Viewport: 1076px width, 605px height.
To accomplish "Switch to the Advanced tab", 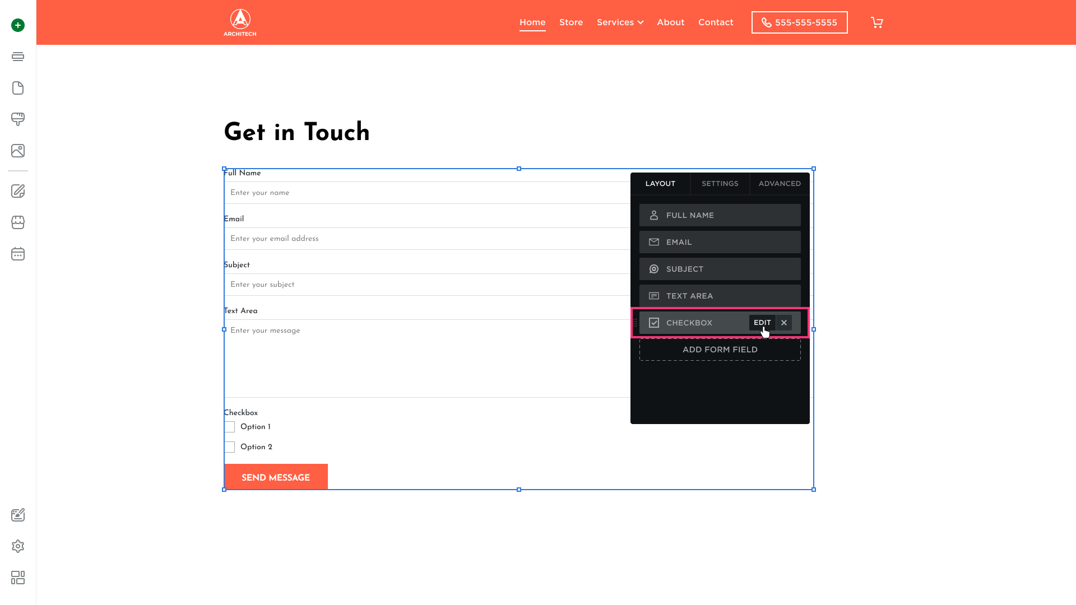I will pos(780,184).
